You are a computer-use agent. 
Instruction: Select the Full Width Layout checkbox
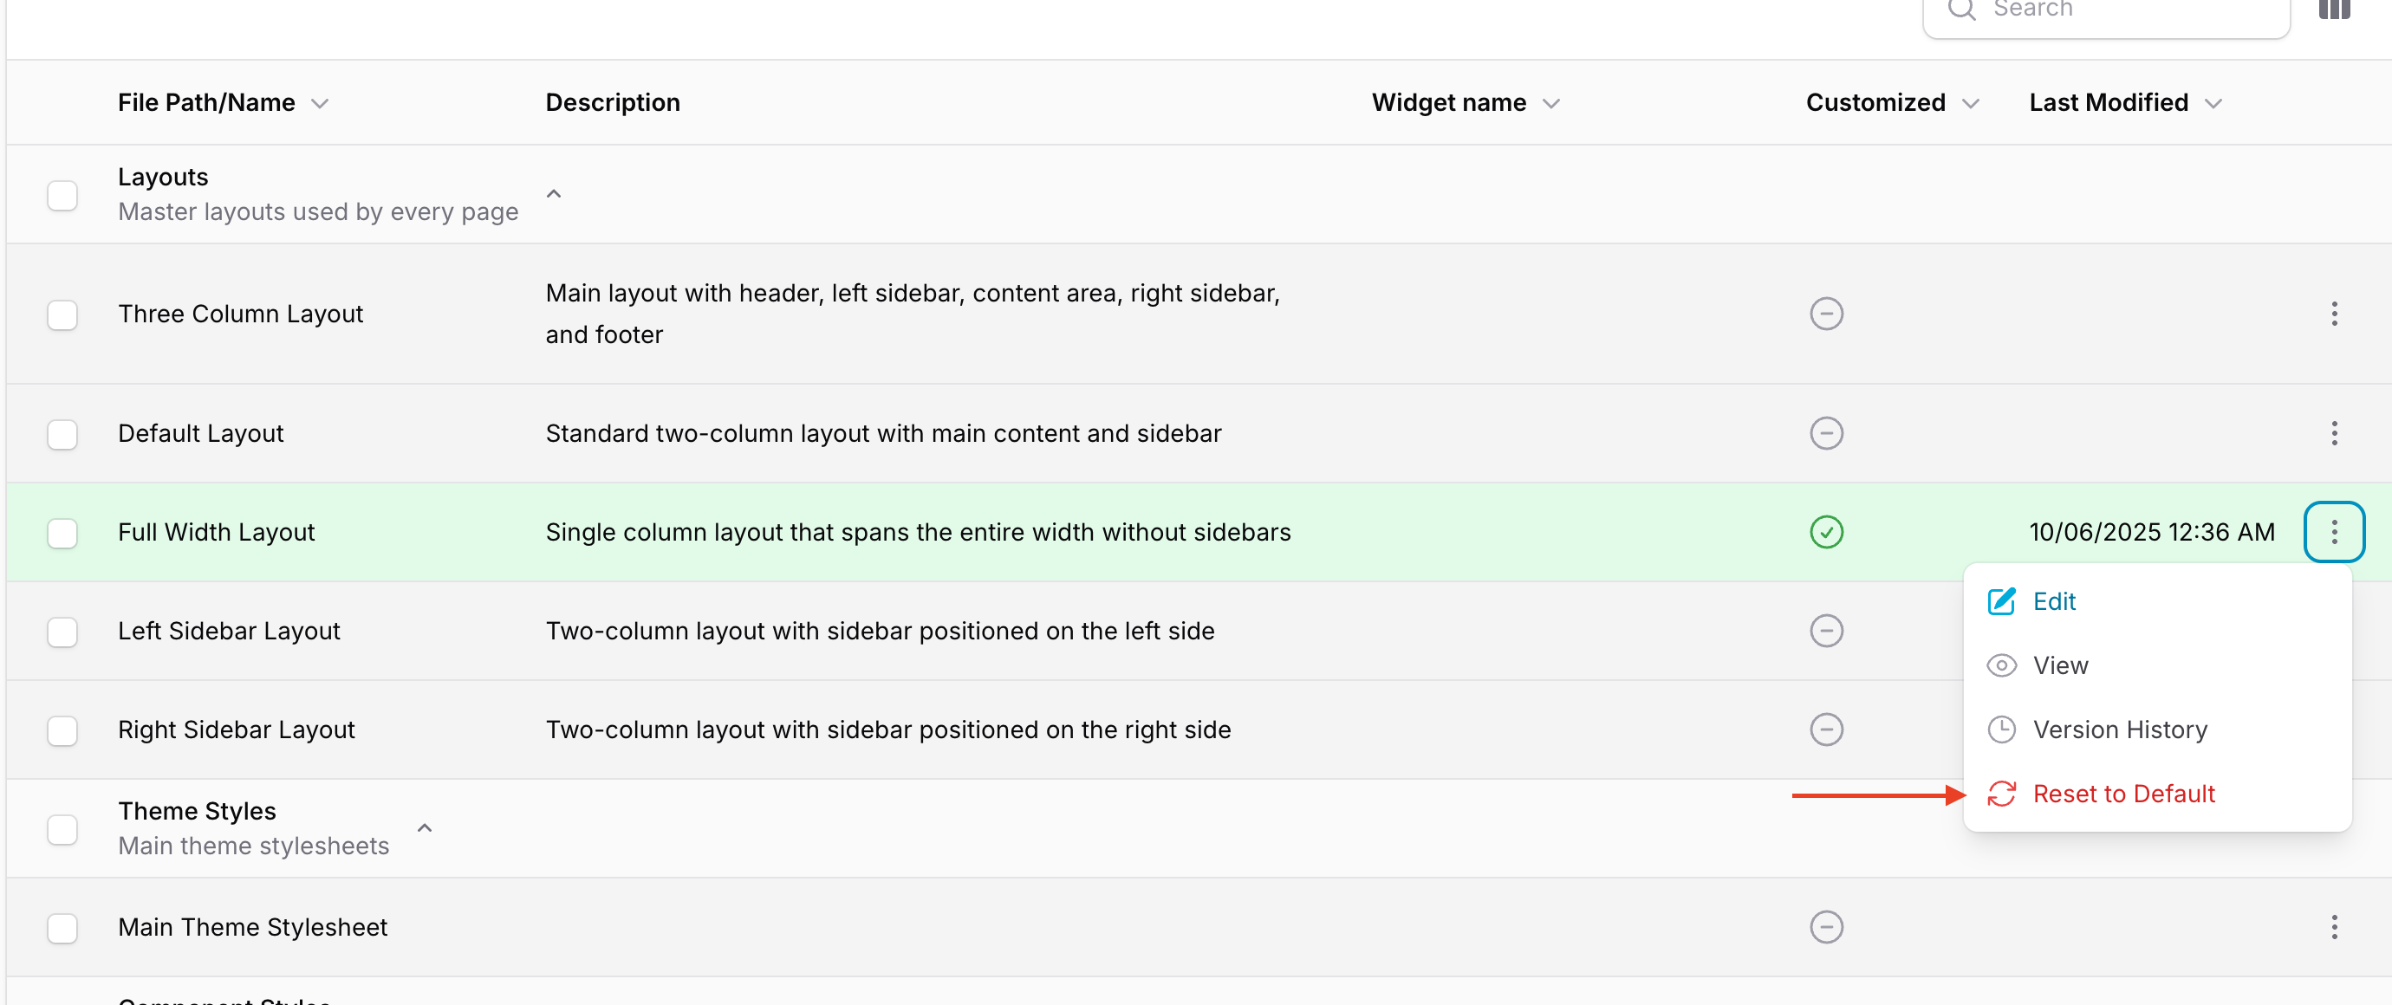pos(62,534)
